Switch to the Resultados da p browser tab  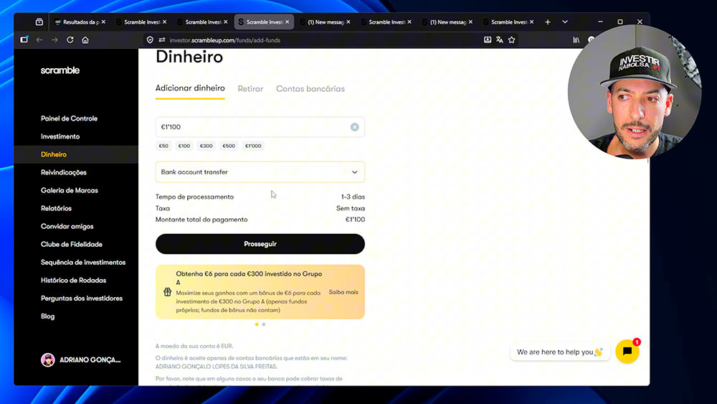(80, 22)
